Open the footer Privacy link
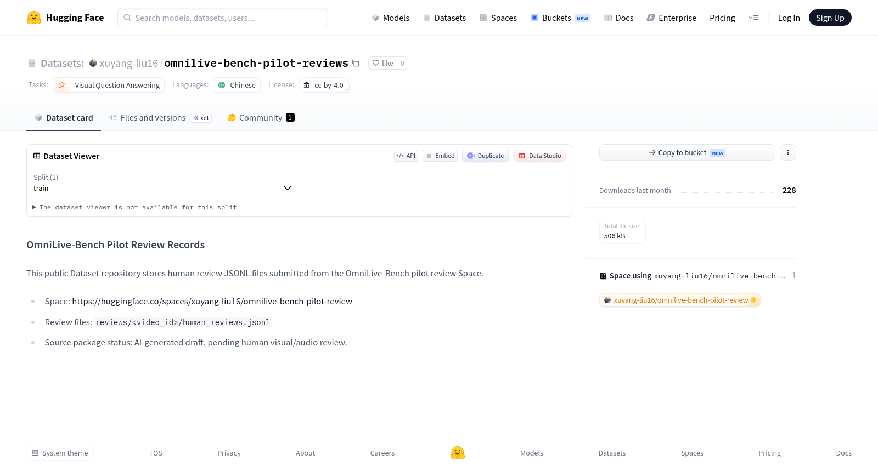 pyautogui.click(x=229, y=453)
